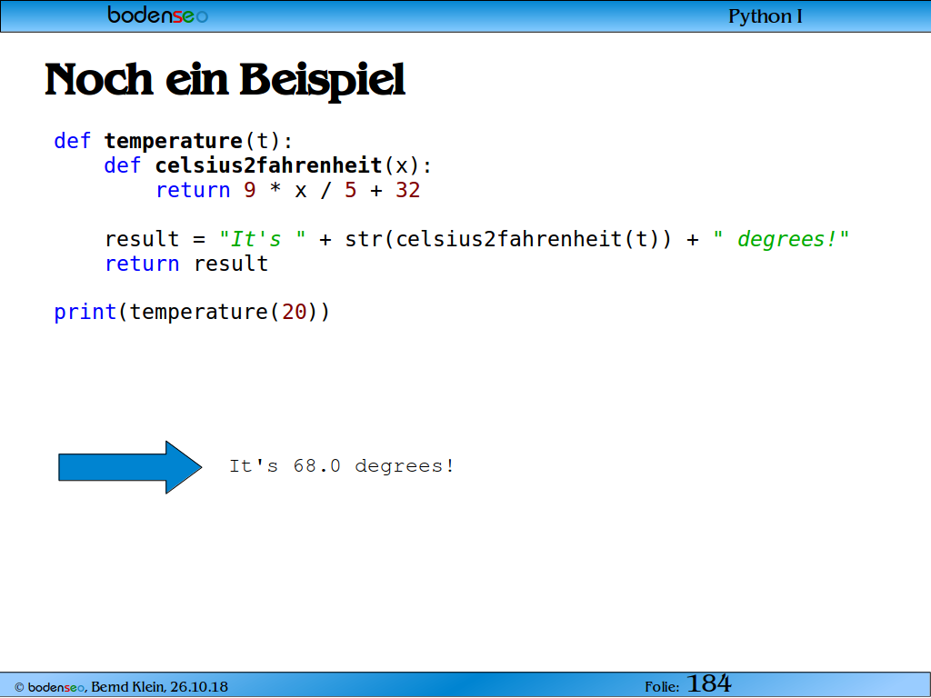The width and height of the screenshot is (931, 698).
Task: Click the bodenseo logo in header
Action: (x=157, y=15)
